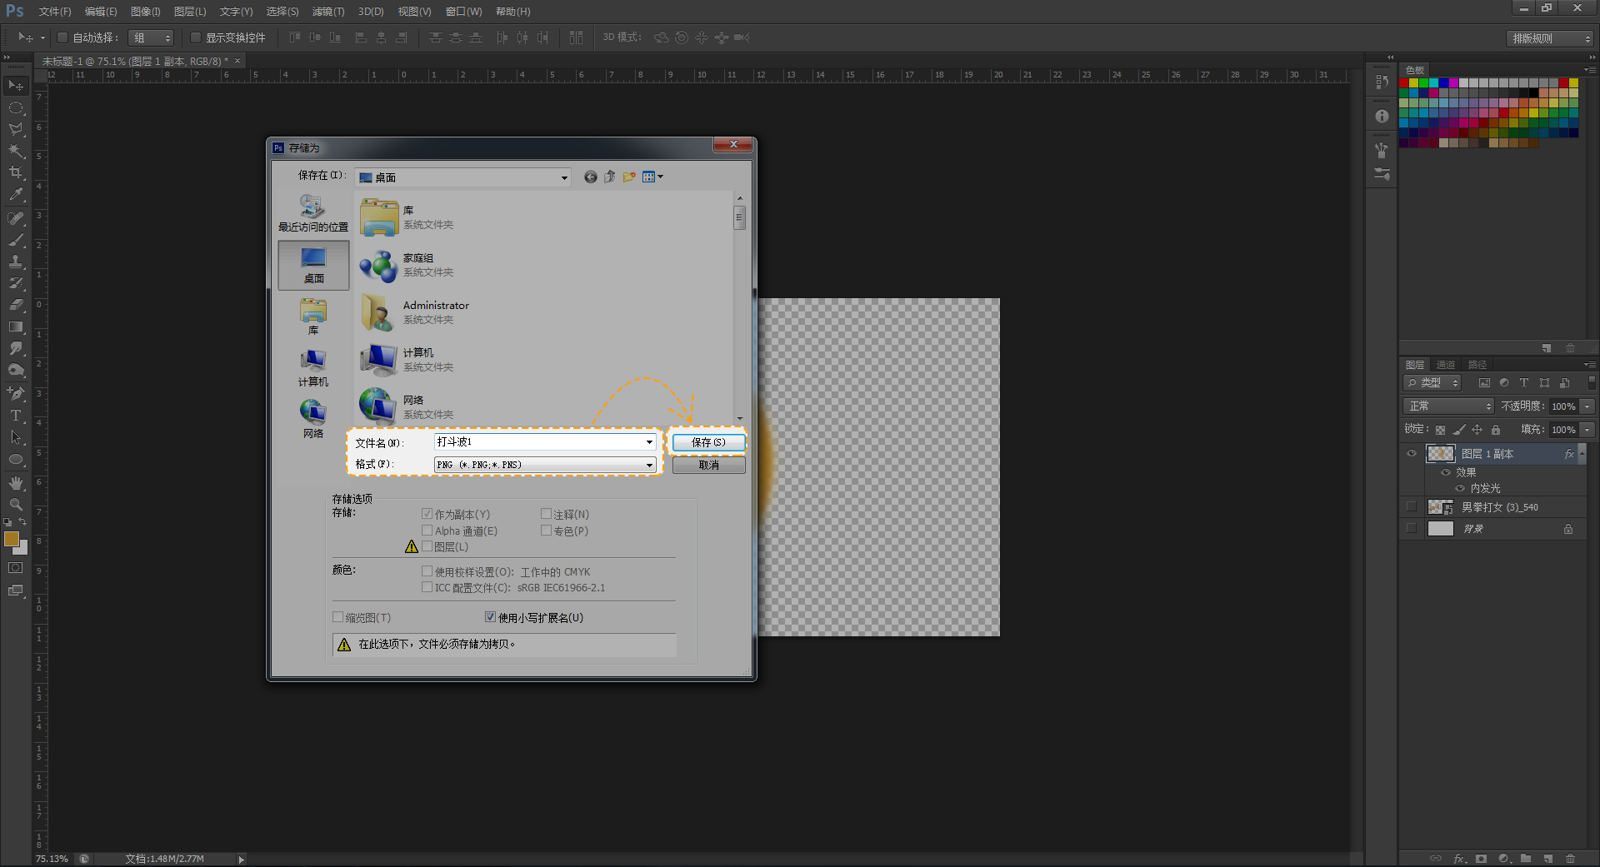Hide the 图层 1 副本 layer

click(x=1412, y=454)
